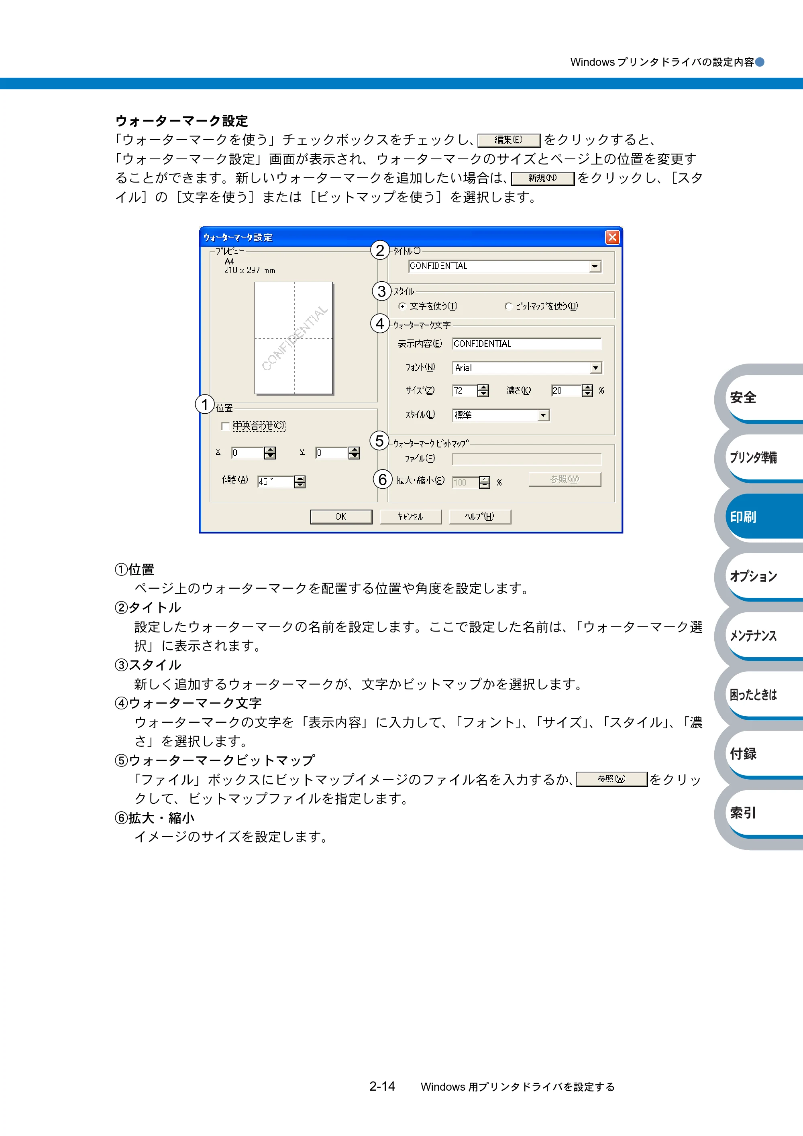Open the タイトル CONFIDENTIAL dropdown
Viewport: 803px width, 1136px height.
[595, 267]
